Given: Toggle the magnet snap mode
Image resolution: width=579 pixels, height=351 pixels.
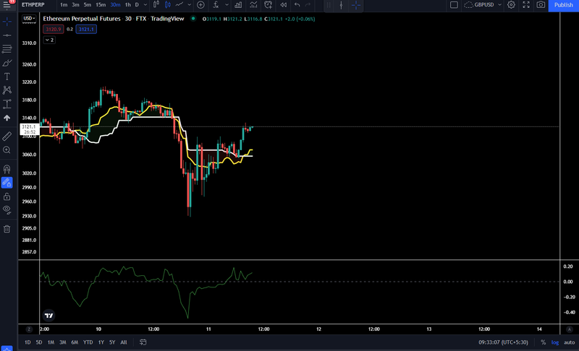Looking at the screenshot, I should pyautogui.click(x=7, y=169).
